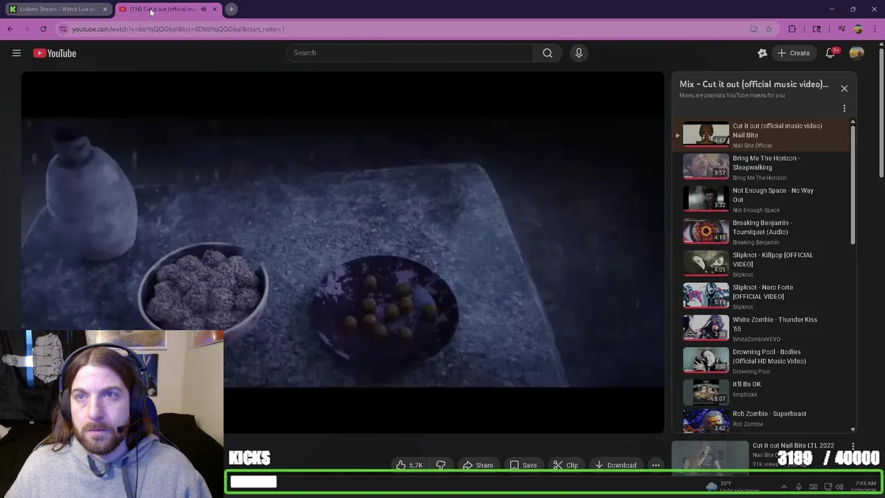This screenshot has height=498, width=885.
Task: Click the playables icon beside Create
Action: pos(762,53)
